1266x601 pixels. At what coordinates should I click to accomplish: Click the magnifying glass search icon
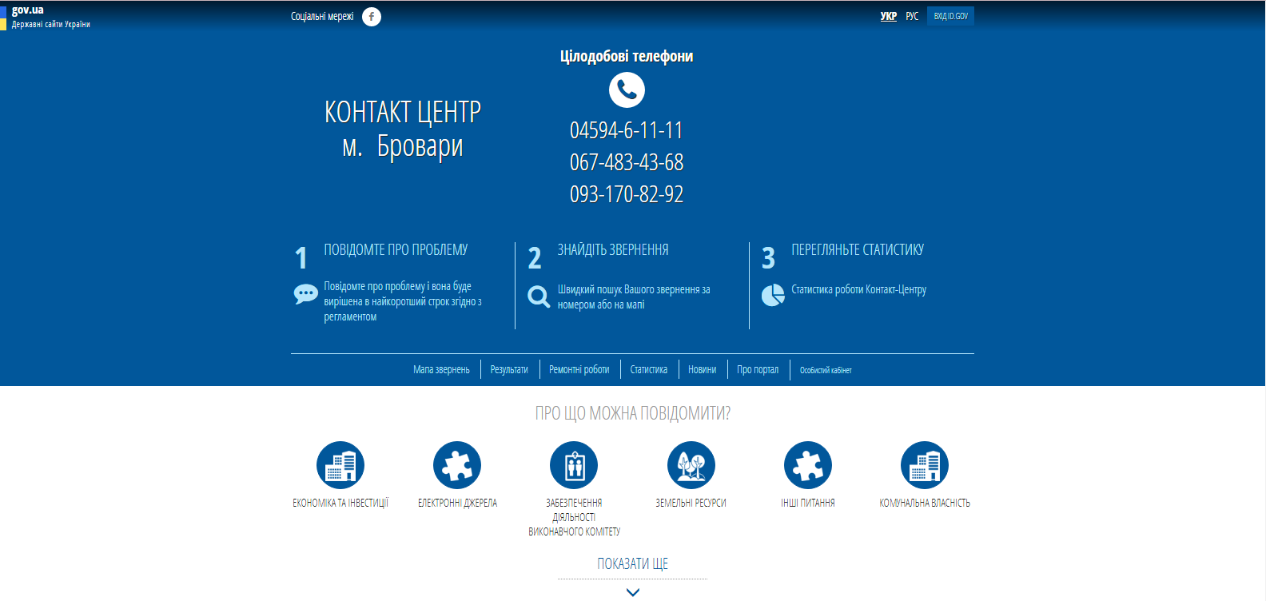pos(539,297)
